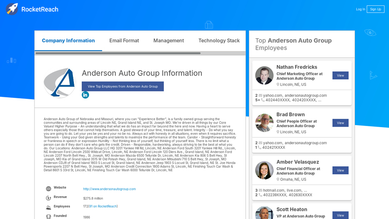Click the $275.8 million revenue value
This screenshot has width=389, height=219.
pos(93,199)
